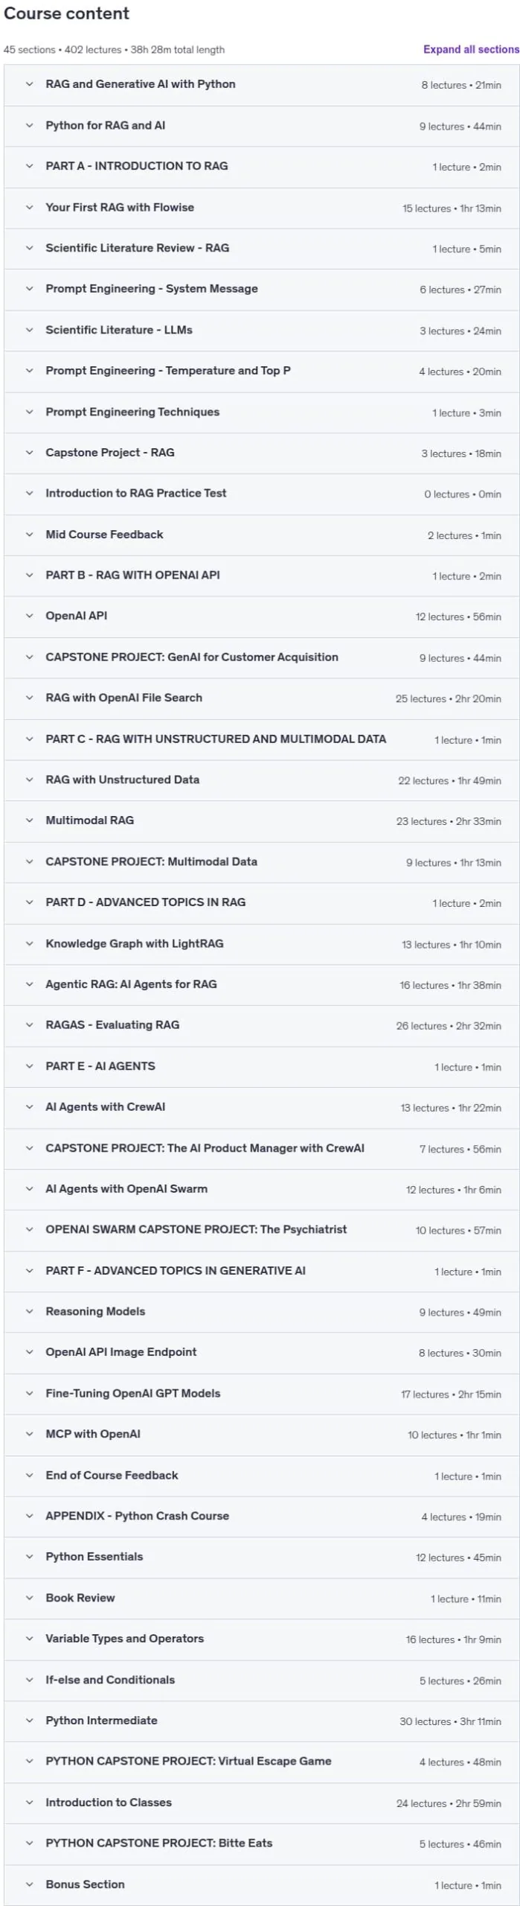
Task: Click Fine-Tuning OpenAI GPT Models title
Action: [133, 1393]
